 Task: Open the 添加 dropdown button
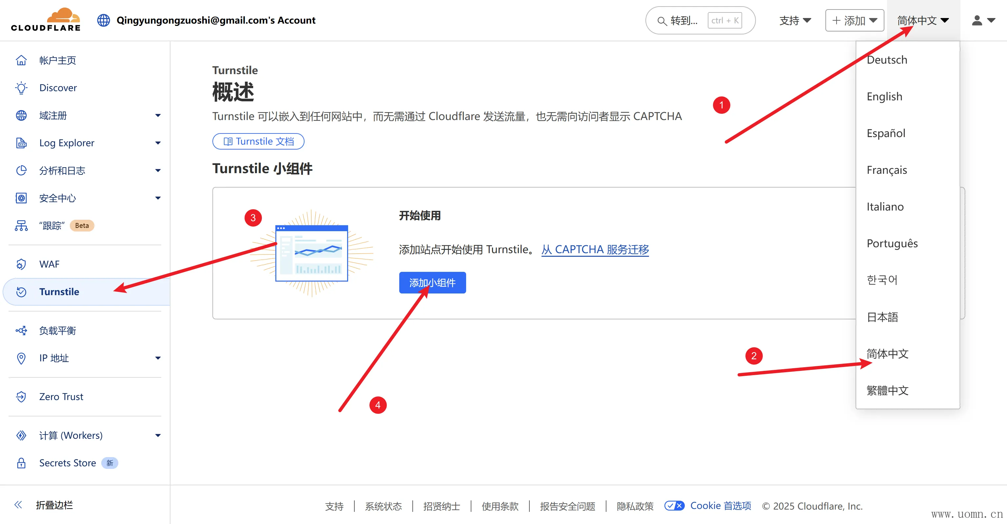(x=854, y=20)
